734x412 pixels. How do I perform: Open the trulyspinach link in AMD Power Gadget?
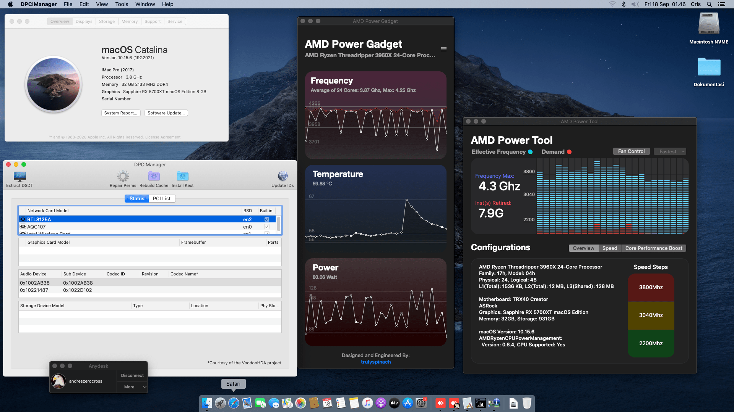pos(375,362)
